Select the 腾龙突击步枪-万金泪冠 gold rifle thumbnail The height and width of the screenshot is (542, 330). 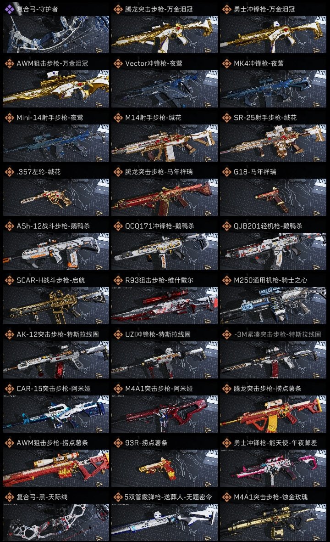click(x=165, y=34)
